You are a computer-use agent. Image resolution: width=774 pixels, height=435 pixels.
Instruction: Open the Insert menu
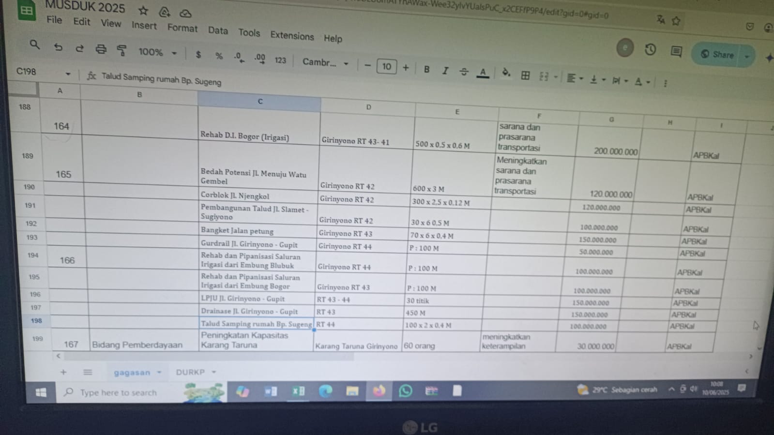point(144,25)
